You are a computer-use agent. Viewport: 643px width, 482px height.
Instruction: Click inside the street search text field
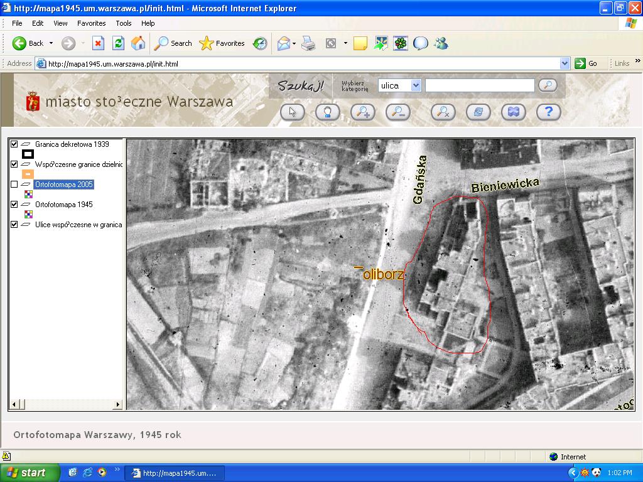pyautogui.click(x=479, y=85)
